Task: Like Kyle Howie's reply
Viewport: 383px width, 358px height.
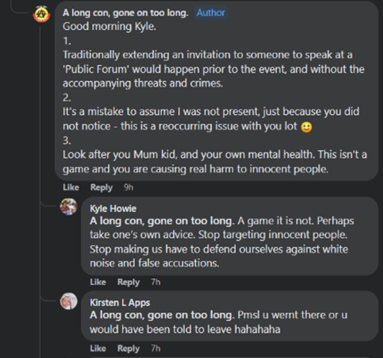Action: [98, 282]
